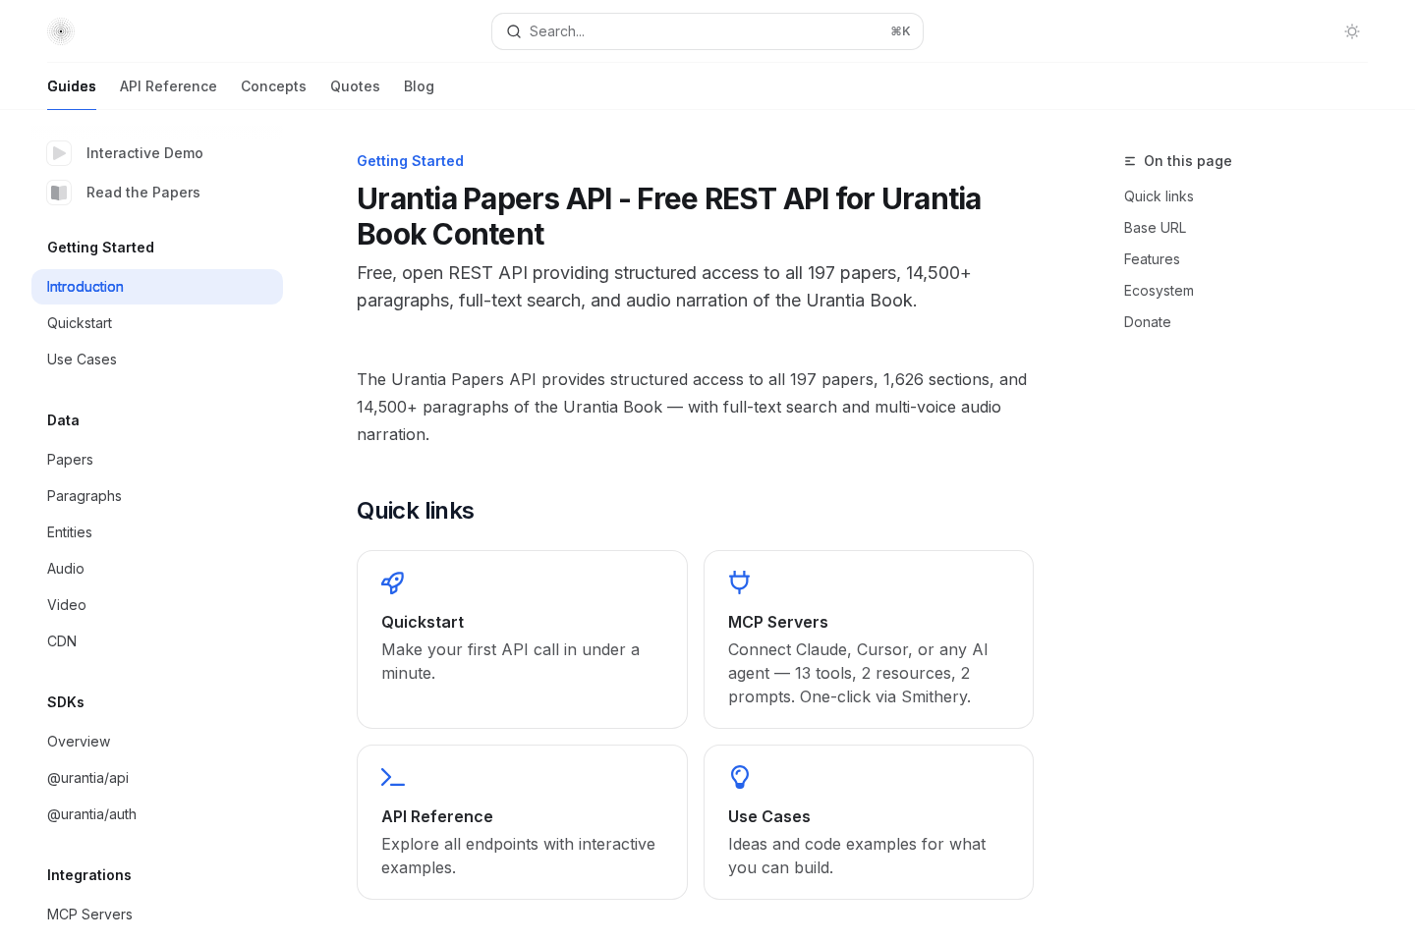Select Introduction in the sidebar
The image size is (1415, 943).
click(157, 287)
